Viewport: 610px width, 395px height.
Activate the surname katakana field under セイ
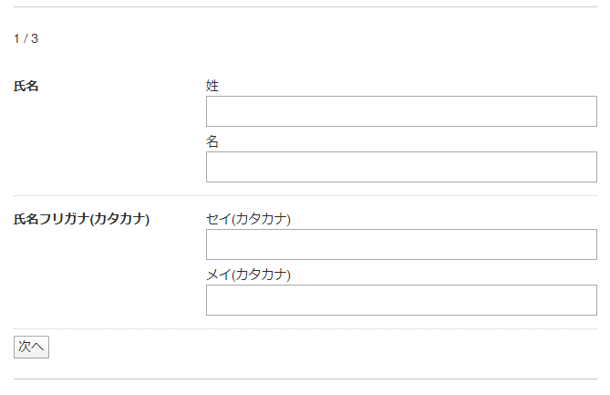401,244
